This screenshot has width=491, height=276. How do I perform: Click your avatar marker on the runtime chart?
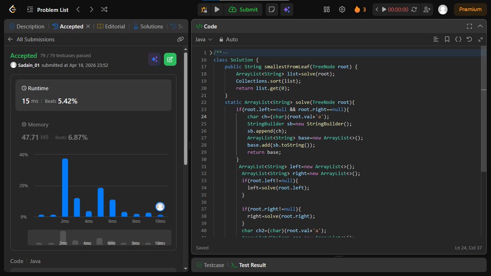(x=160, y=206)
